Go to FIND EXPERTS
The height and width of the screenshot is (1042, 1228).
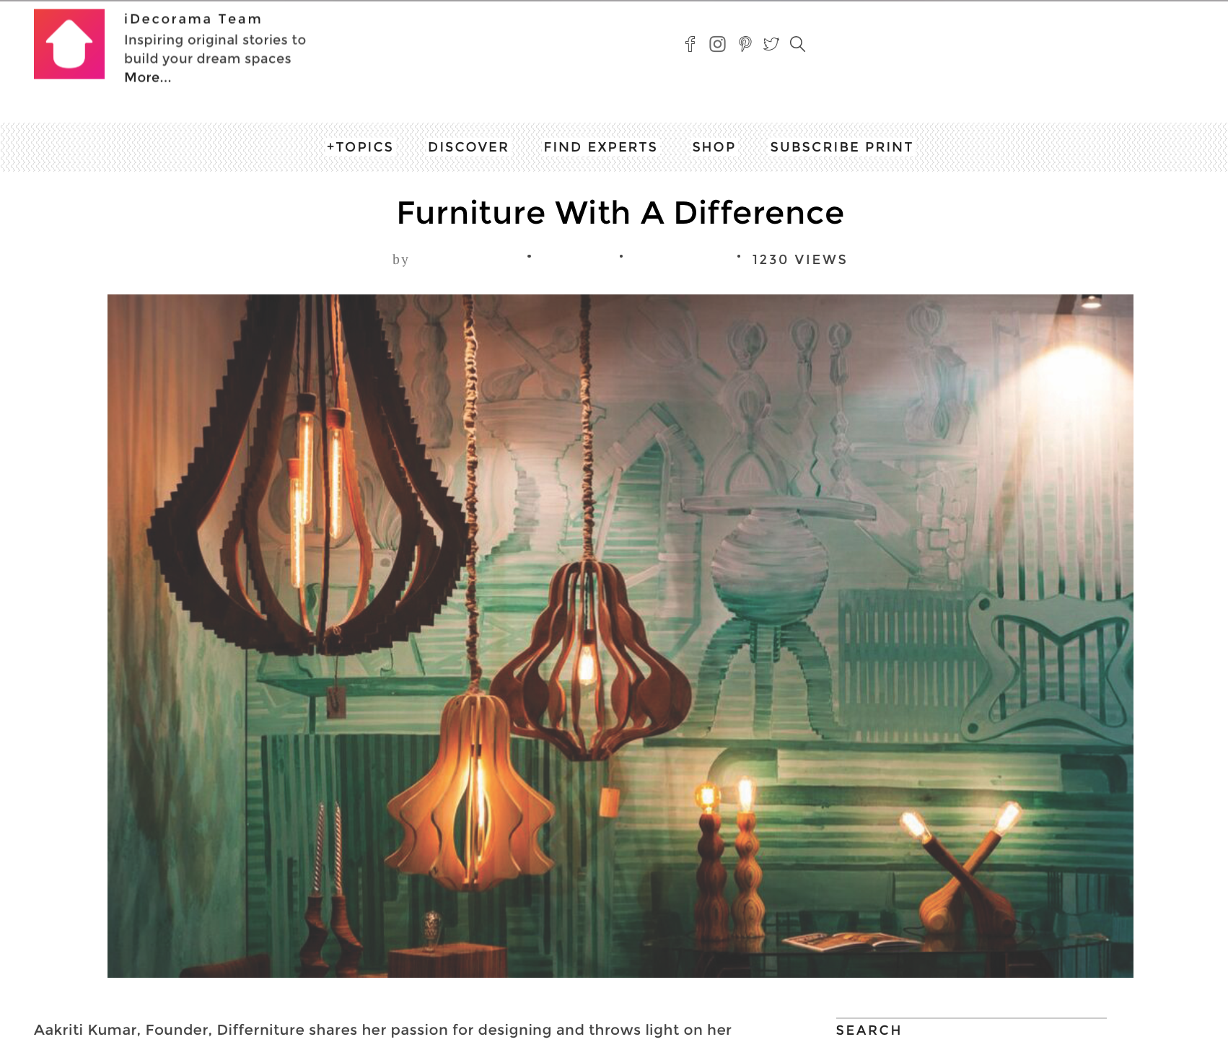pyautogui.click(x=600, y=147)
